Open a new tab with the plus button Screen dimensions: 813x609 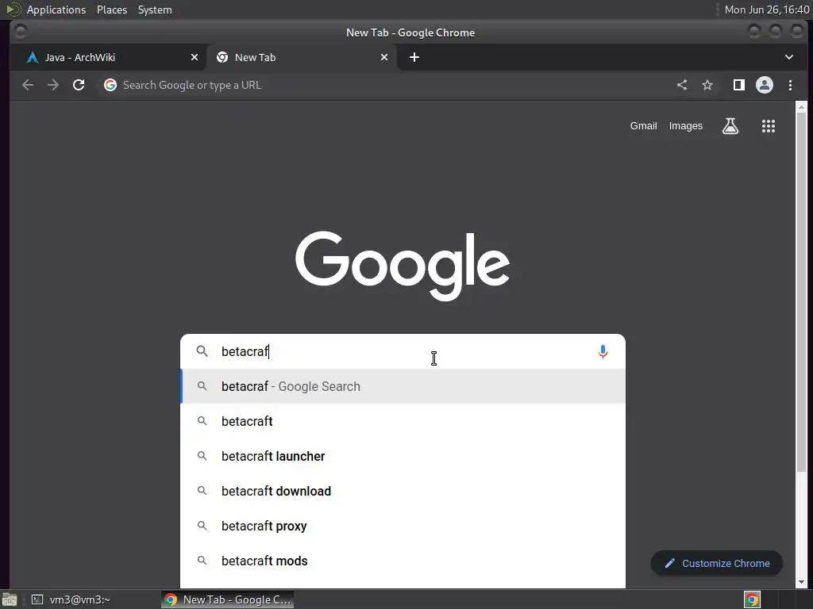[x=414, y=57]
